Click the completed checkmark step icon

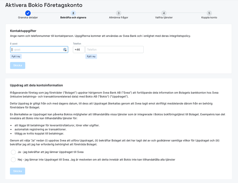28,13
